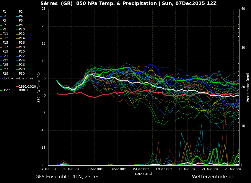Click the Precipitation (mm) axis label

click(248, 87)
